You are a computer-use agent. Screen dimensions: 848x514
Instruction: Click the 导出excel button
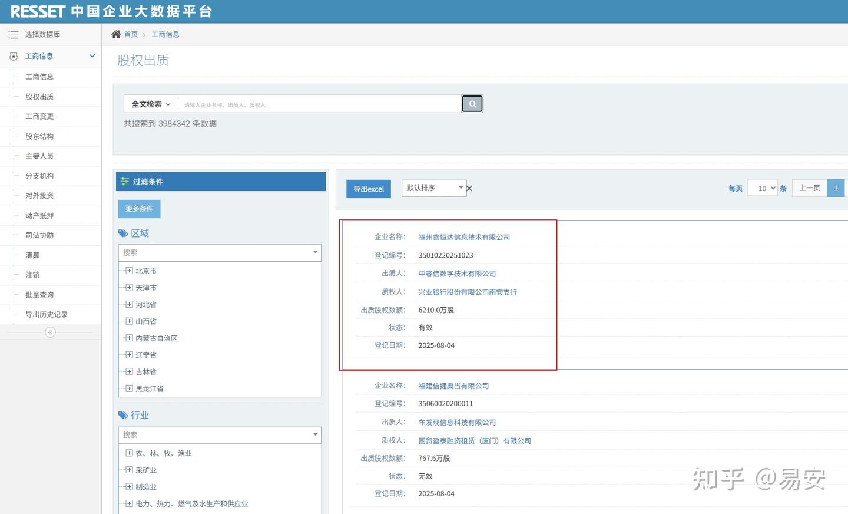point(368,189)
